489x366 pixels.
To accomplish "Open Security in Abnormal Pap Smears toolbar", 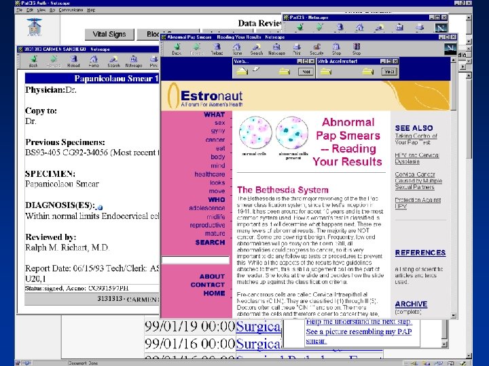I will click(316, 49).
